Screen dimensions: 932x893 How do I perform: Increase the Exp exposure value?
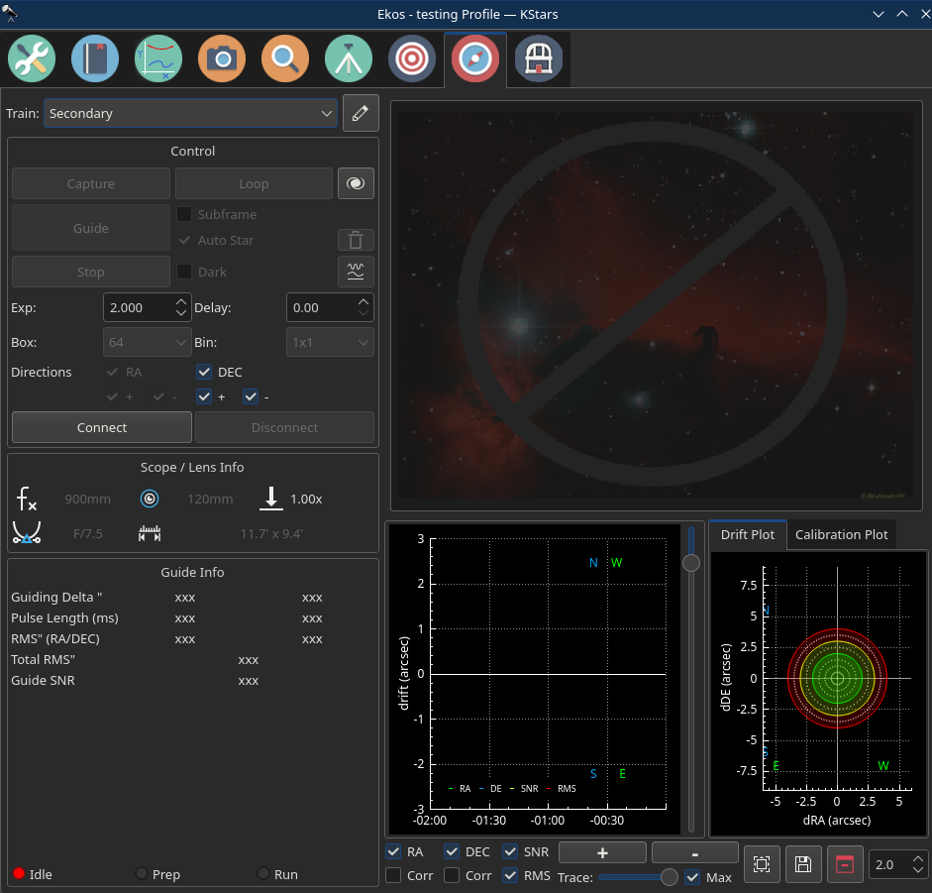pyautogui.click(x=181, y=303)
